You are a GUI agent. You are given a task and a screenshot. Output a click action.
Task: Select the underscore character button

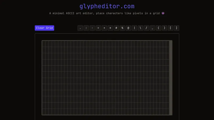coord(152,28)
